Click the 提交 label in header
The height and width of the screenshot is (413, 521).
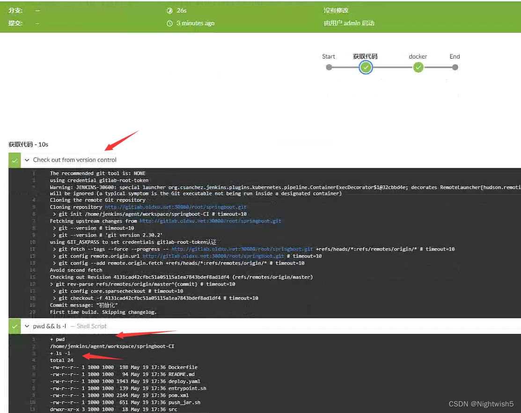pyautogui.click(x=15, y=23)
